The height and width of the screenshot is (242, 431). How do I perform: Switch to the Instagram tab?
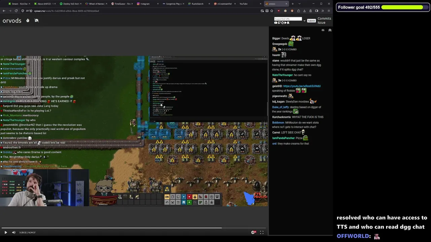point(147,4)
